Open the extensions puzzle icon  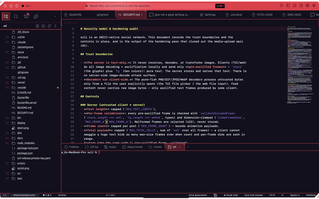click(36, 16)
